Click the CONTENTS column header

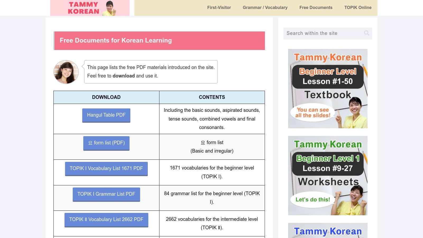click(212, 97)
